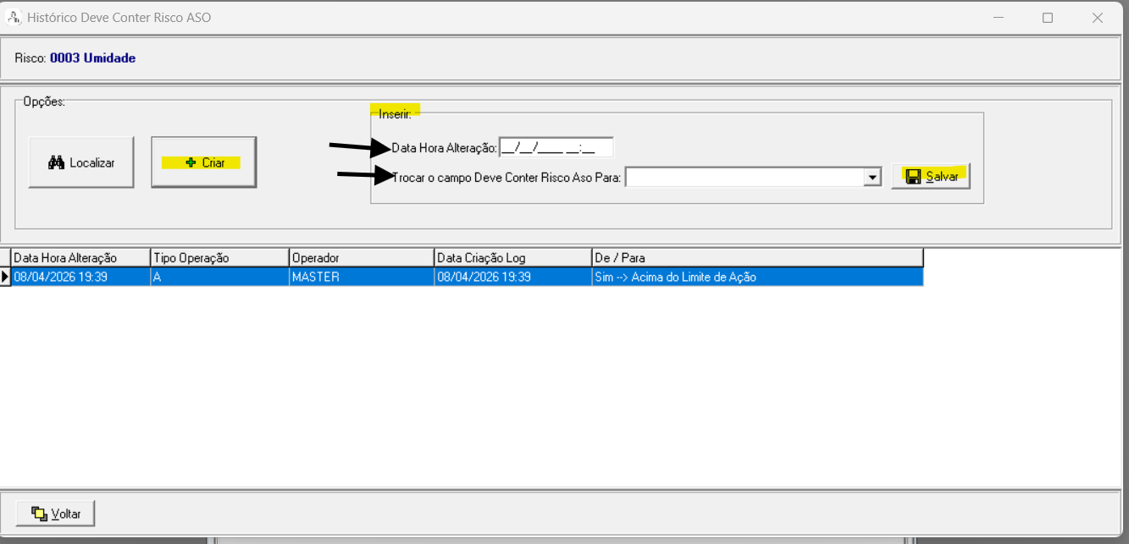Click the Operador column header

click(361, 257)
